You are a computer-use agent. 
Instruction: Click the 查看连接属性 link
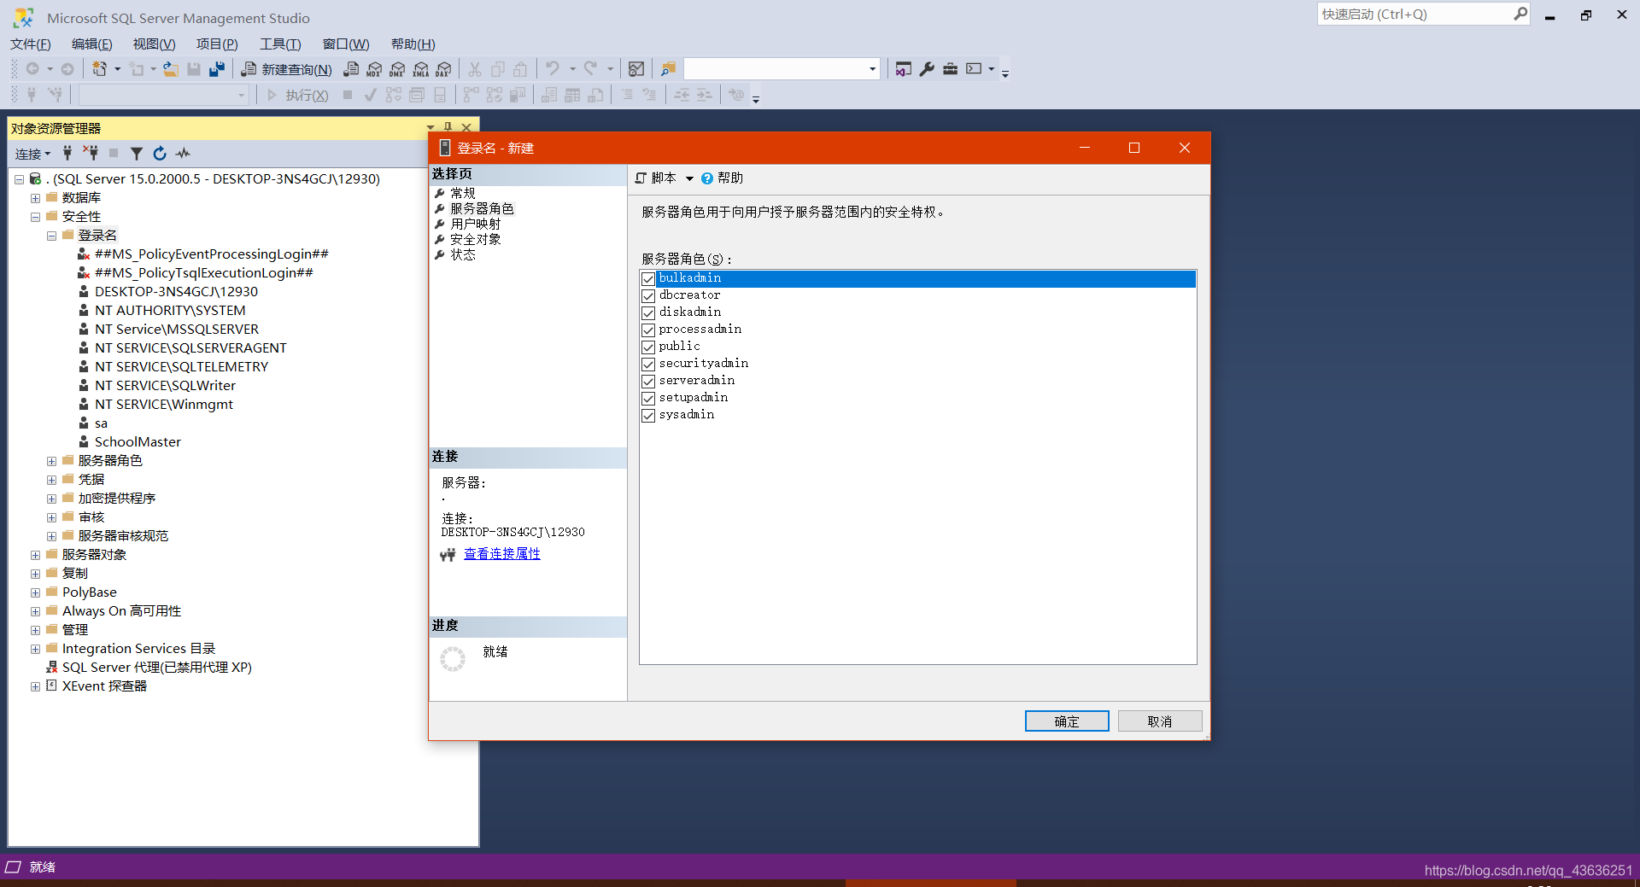point(502,554)
